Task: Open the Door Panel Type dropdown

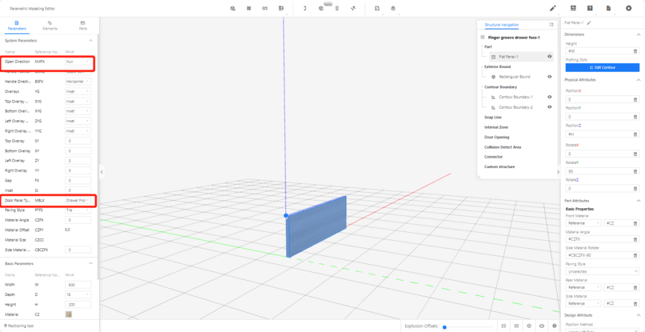Action: 77,200
